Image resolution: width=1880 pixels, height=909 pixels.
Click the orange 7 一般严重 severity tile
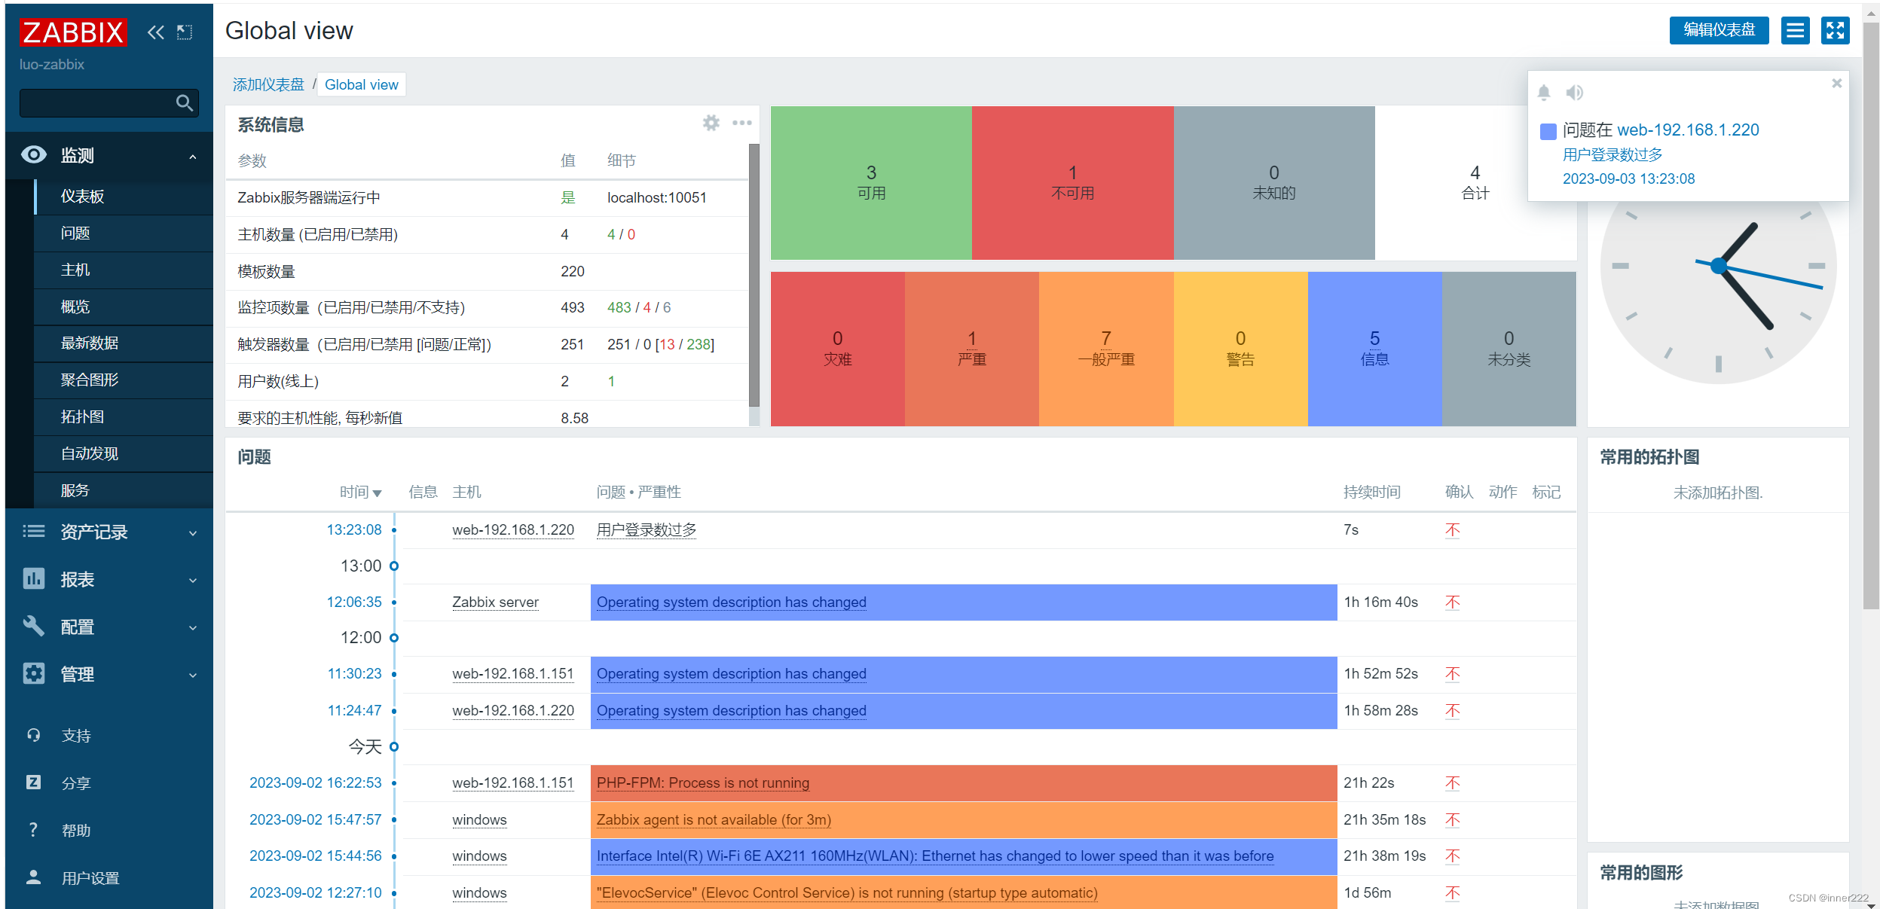coord(1105,349)
